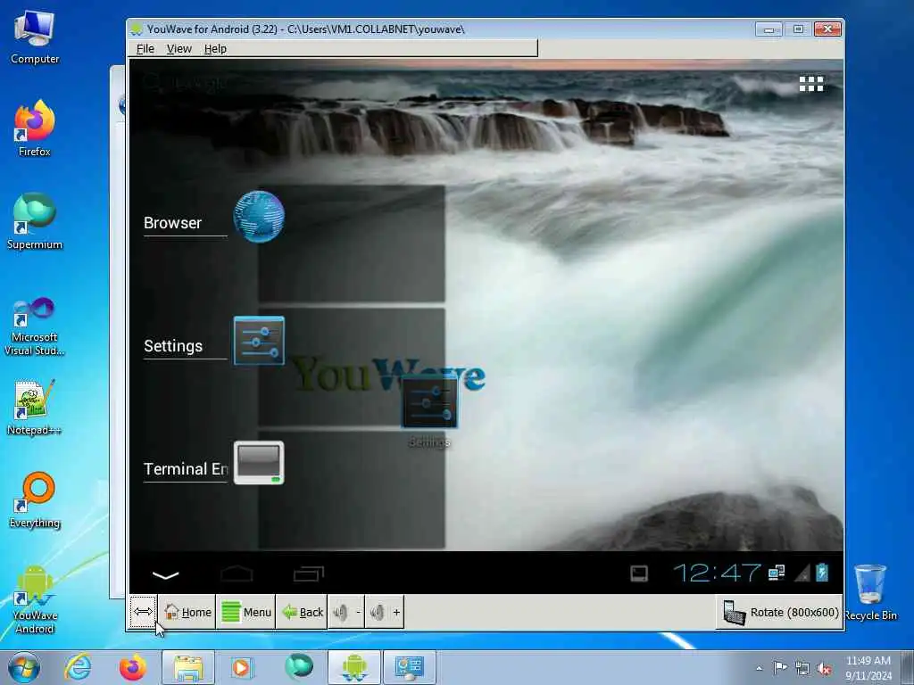
Task: Open the network tray icon
Action: pos(802,668)
